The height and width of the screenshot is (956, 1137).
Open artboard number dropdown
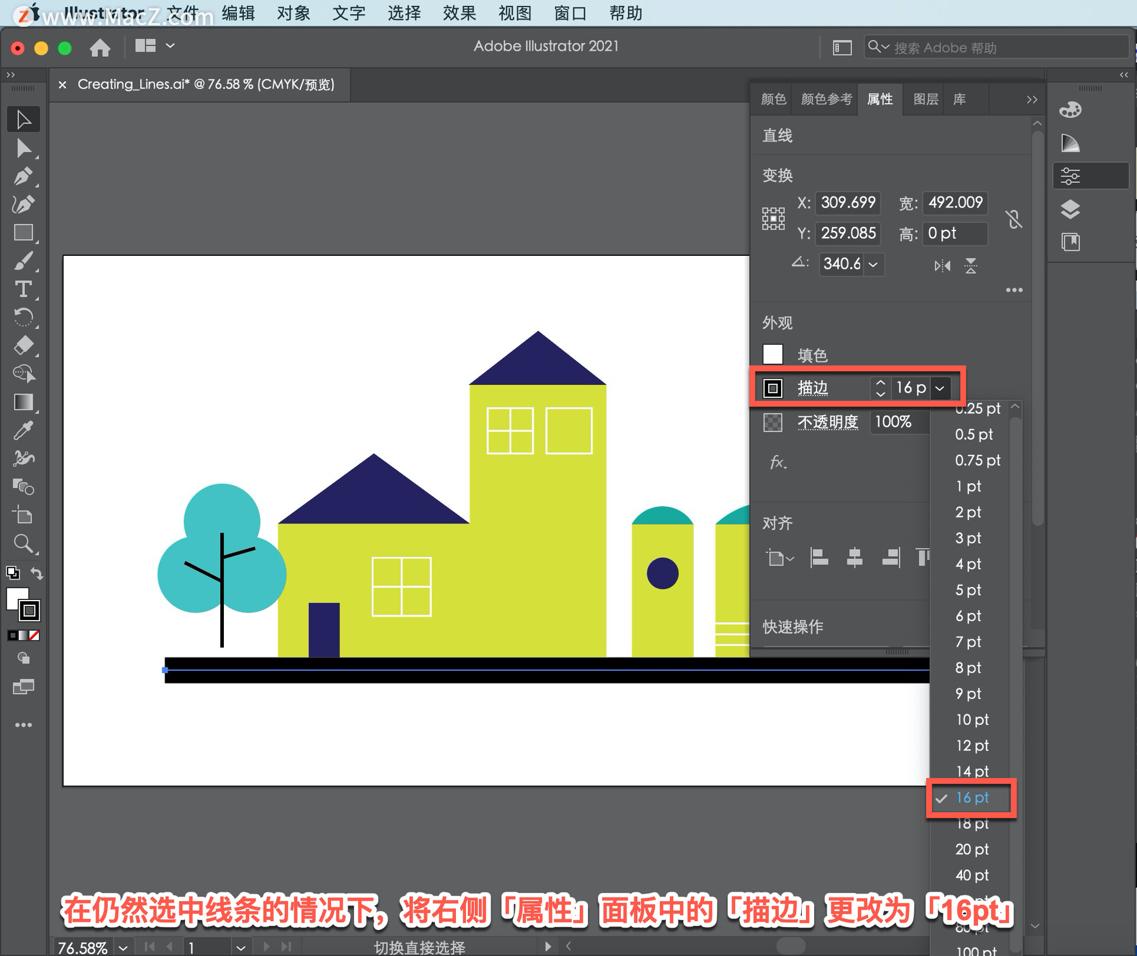[240, 948]
